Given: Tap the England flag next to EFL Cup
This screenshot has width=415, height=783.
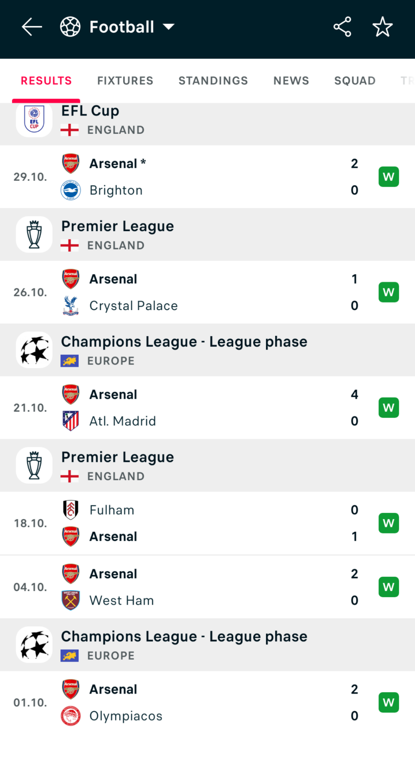Looking at the screenshot, I should click(70, 130).
